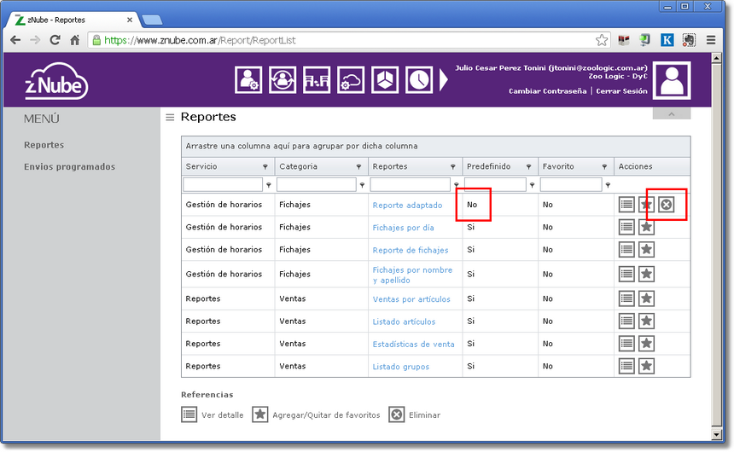Click the clock icon in header

(418, 80)
